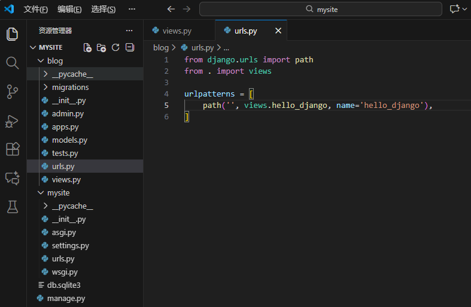Open views.py in explorer tree
Screen dimensions: 471x307
85,180
